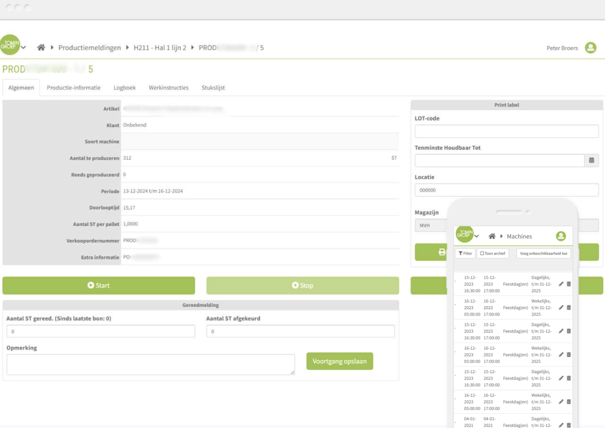Click the Opmerking text area
This screenshot has height=428, width=605.
coord(150,364)
